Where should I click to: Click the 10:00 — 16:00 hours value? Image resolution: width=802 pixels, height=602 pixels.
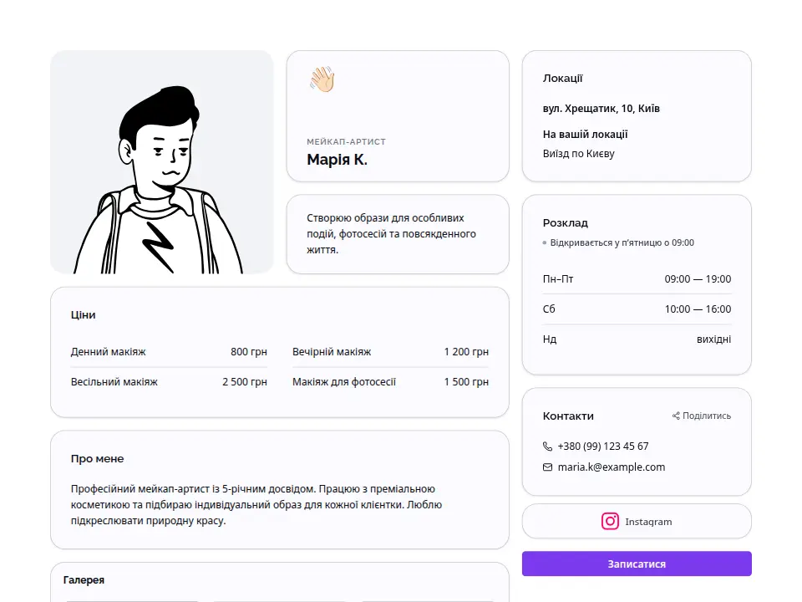[x=698, y=309]
